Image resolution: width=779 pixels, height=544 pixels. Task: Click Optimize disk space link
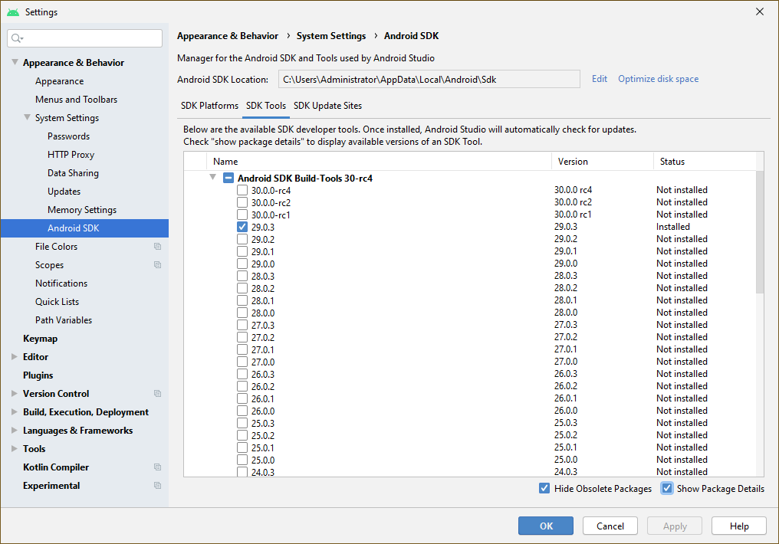[659, 79]
